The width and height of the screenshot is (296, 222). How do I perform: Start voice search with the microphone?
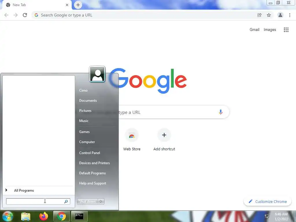tap(221, 112)
